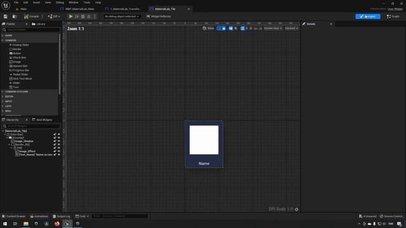Select Text_Name item in Hierarchy
The image size is (406, 228).
click(x=34, y=155)
